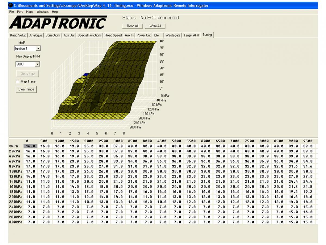Select the 0kPa cell at 0 RPM
326x245 pixels.
coord(30,146)
